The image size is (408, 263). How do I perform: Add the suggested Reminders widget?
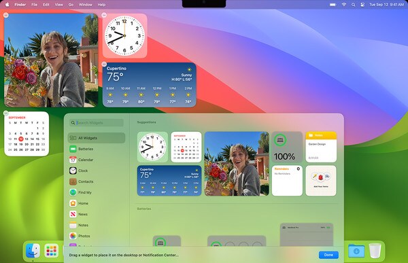(287, 181)
